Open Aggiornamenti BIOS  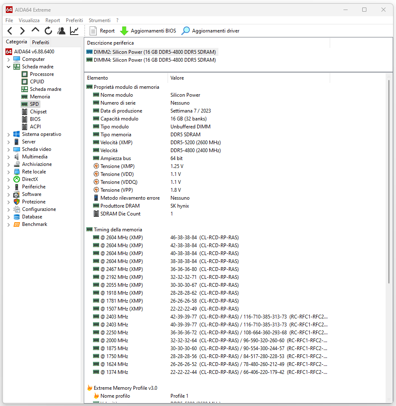pyautogui.click(x=148, y=31)
